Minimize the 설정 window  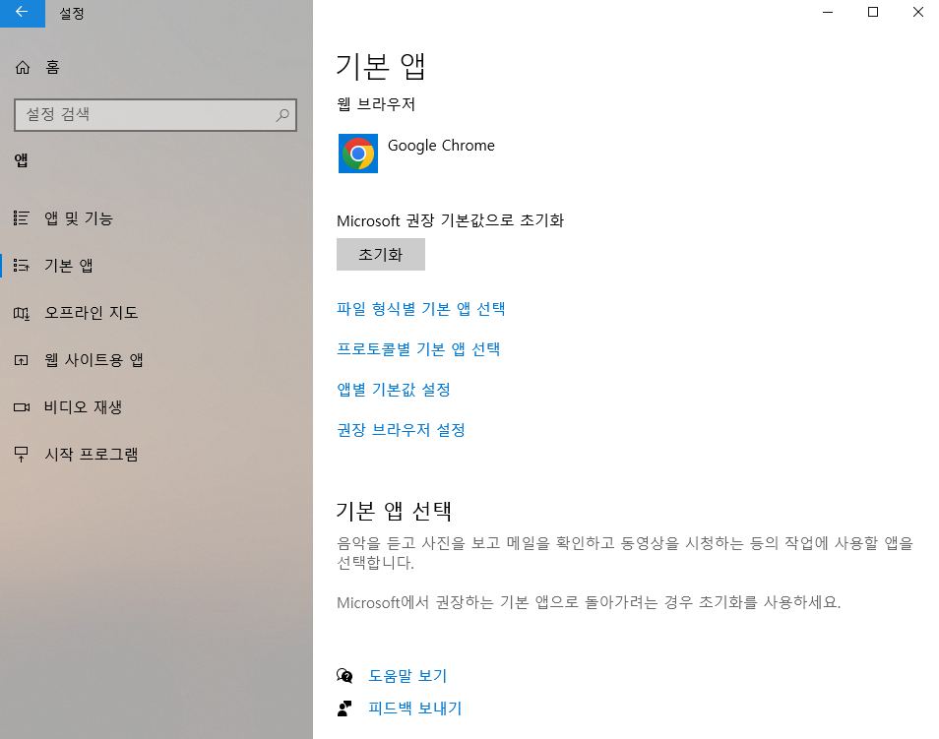click(828, 12)
